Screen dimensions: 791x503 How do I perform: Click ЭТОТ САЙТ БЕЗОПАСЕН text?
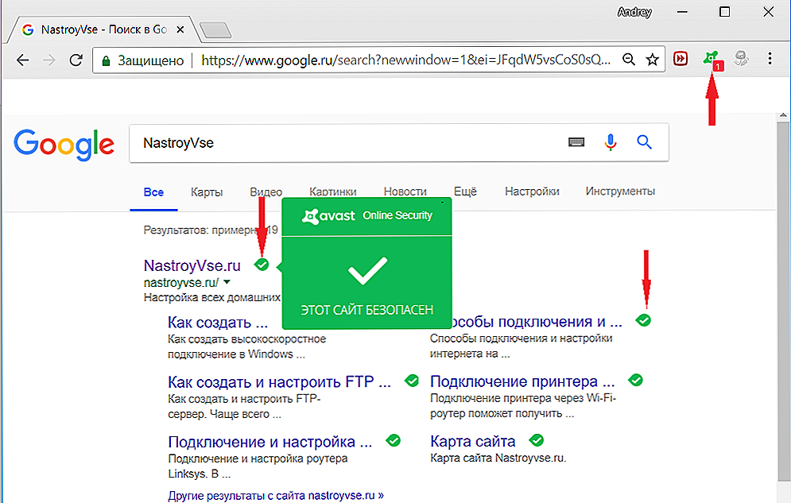point(366,309)
